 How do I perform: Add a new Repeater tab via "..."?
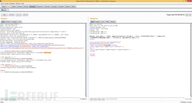pyautogui.click(x=7, y=10)
